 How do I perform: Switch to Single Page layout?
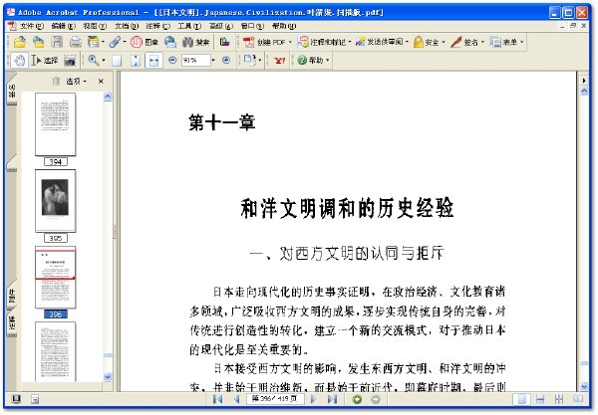click(521, 399)
